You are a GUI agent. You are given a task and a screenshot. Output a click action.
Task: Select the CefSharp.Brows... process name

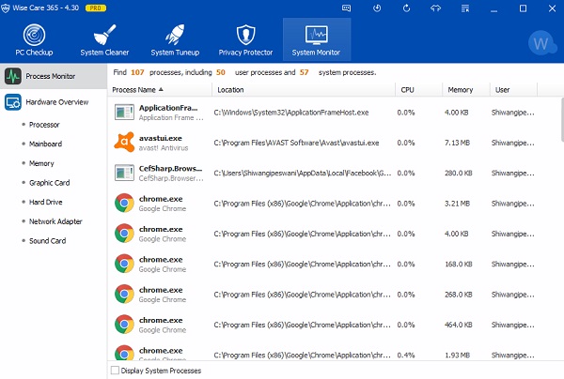point(170,168)
